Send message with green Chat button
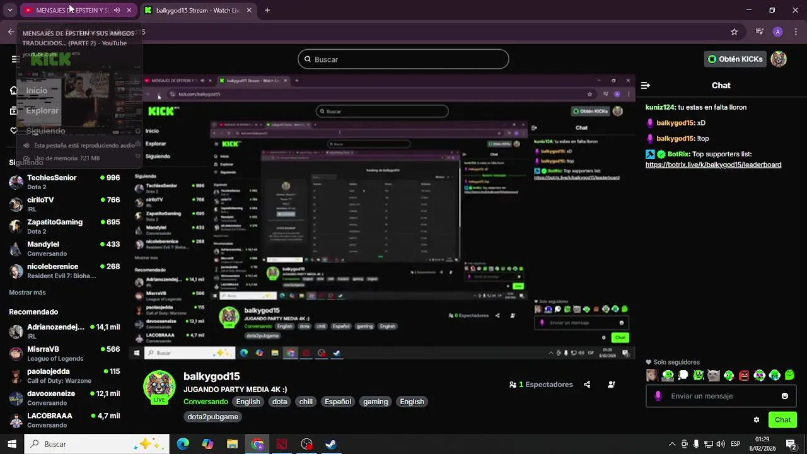This screenshot has width=807, height=454. coord(782,420)
